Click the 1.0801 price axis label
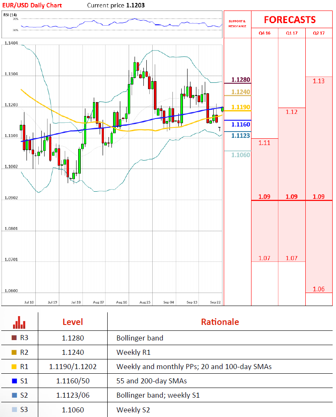Image resolution: width=336 pixels, height=417 pixels. tap(11, 228)
